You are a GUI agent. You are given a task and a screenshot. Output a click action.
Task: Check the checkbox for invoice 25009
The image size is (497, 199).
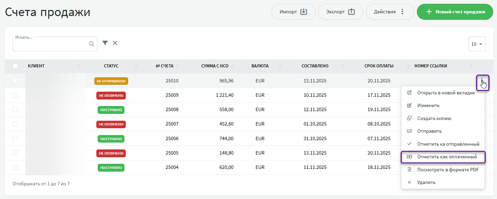(15, 95)
